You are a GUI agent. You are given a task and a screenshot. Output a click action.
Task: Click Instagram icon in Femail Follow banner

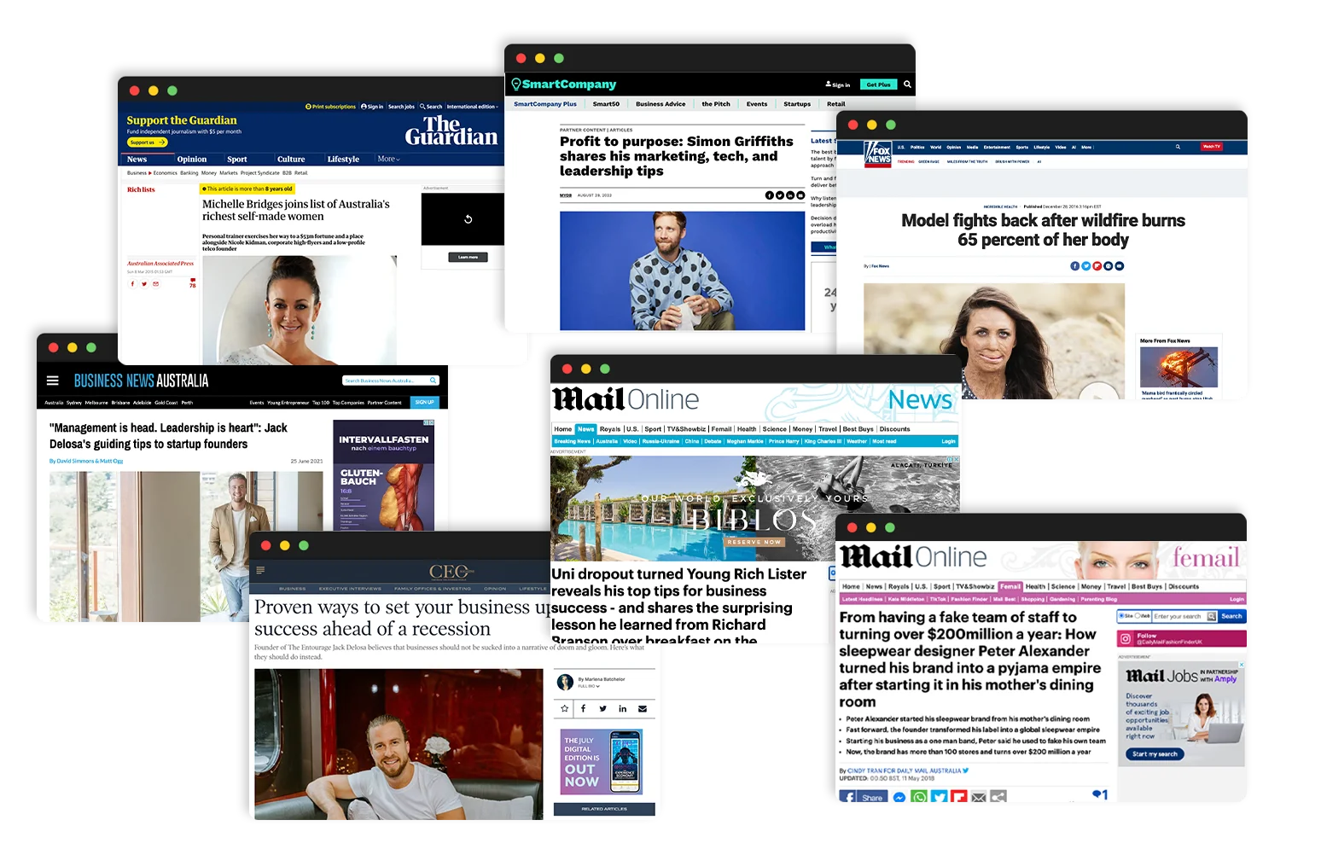point(1126,638)
